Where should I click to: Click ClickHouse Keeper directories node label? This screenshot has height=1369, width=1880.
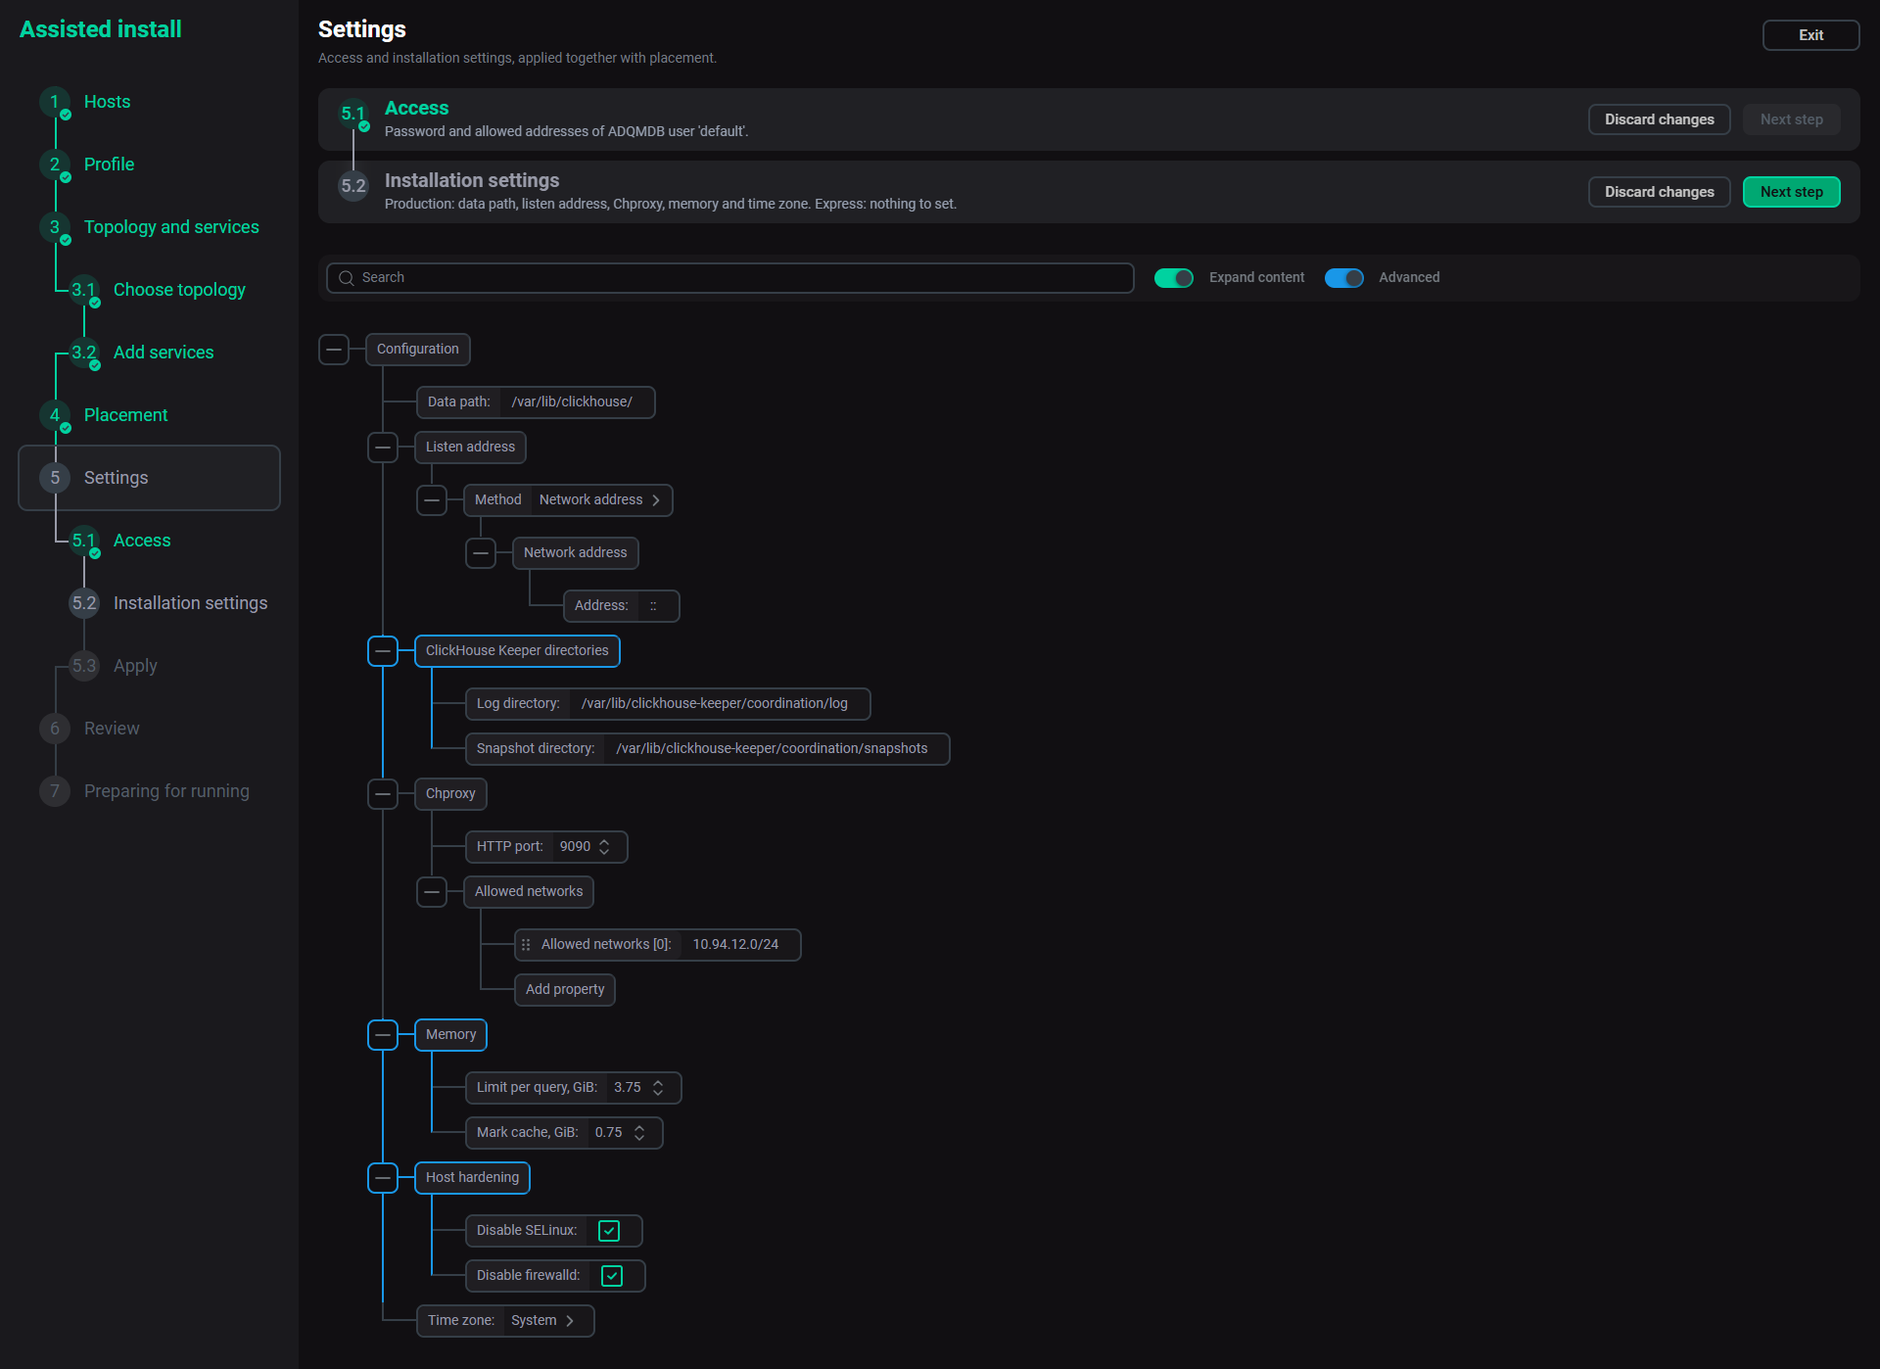[517, 651]
